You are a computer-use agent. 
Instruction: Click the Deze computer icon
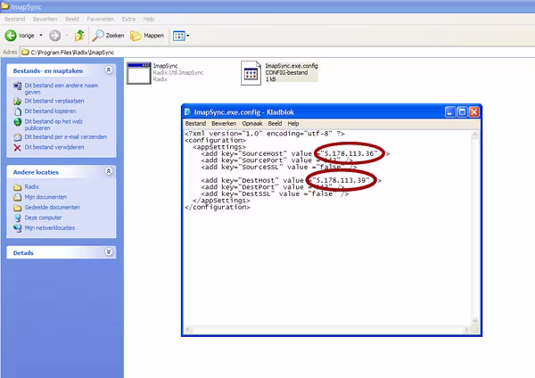(x=18, y=218)
